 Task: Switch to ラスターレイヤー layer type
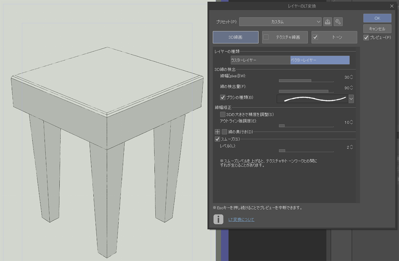point(260,60)
